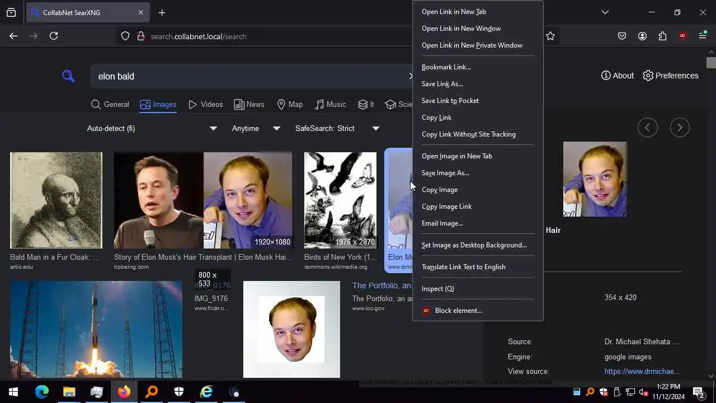Screen dimensions: 716x403
Task: Switch to the News search tab
Action: click(x=249, y=104)
